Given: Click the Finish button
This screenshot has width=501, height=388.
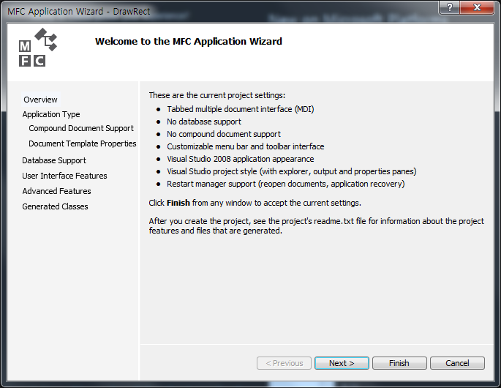Looking at the screenshot, I should (399, 363).
